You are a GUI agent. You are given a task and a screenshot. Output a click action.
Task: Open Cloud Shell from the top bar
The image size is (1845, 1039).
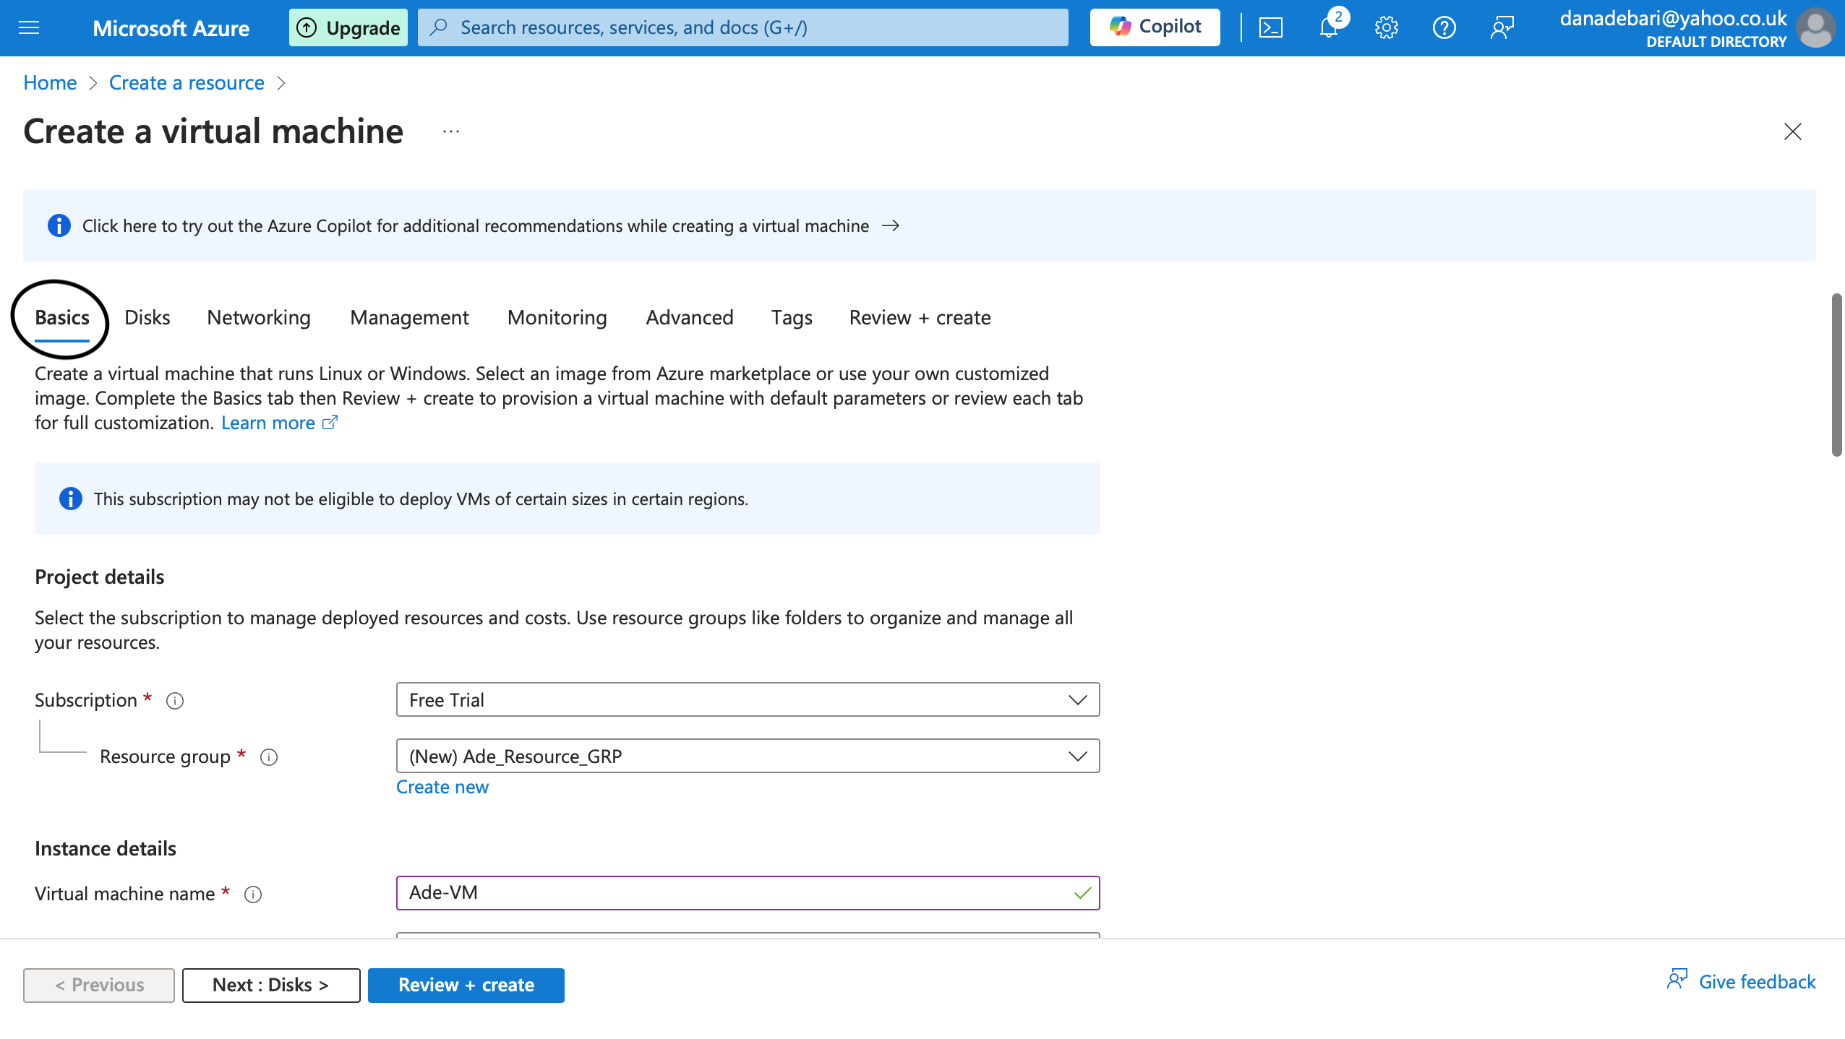[1270, 27]
